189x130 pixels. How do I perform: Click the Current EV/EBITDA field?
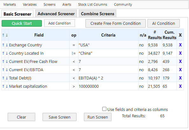point(26,70)
